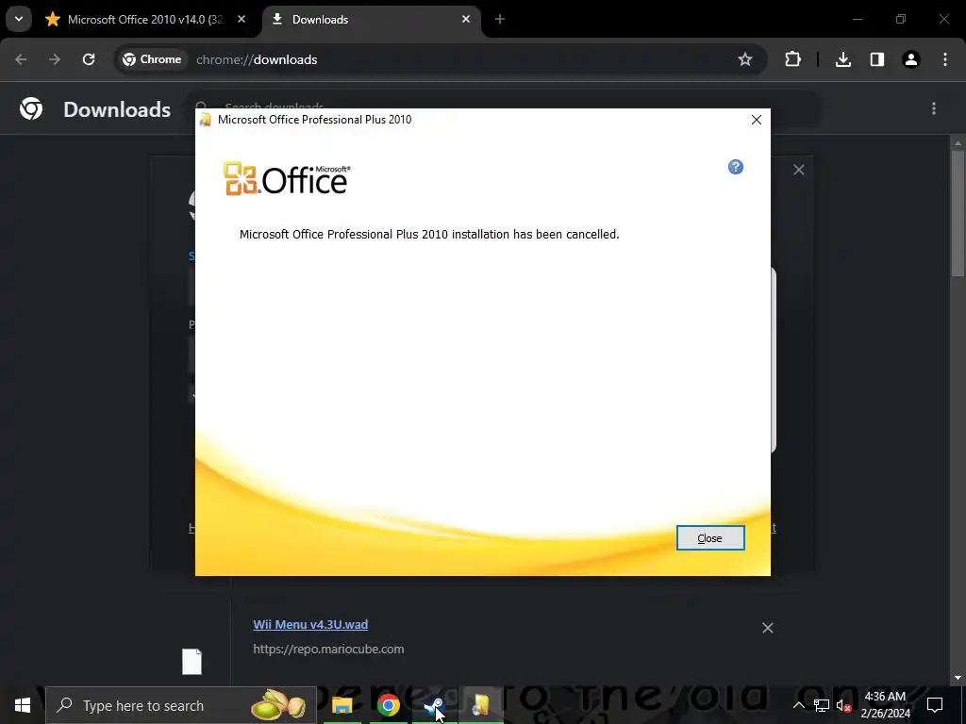Open Chrome from taskbar

click(388, 705)
